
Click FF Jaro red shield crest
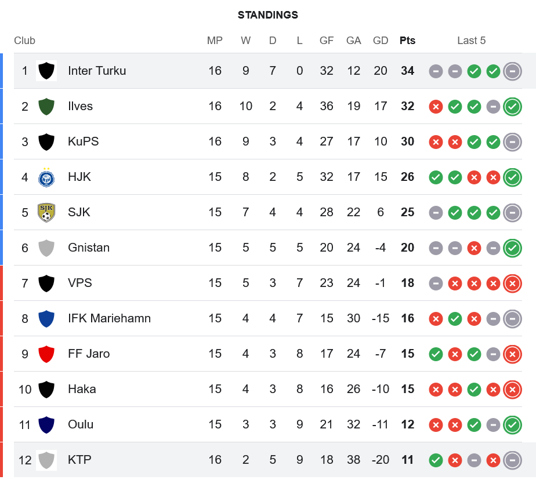coord(46,354)
